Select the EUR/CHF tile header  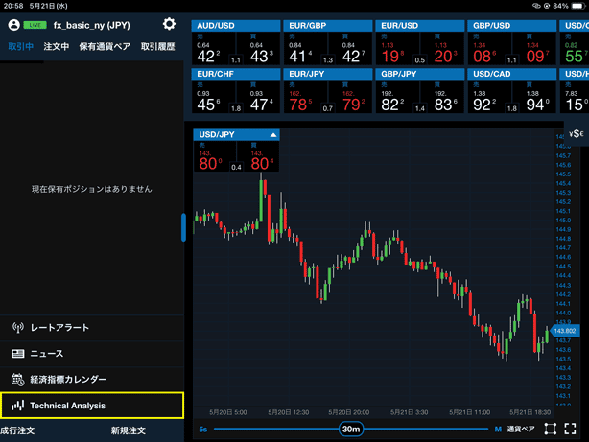click(236, 74)
